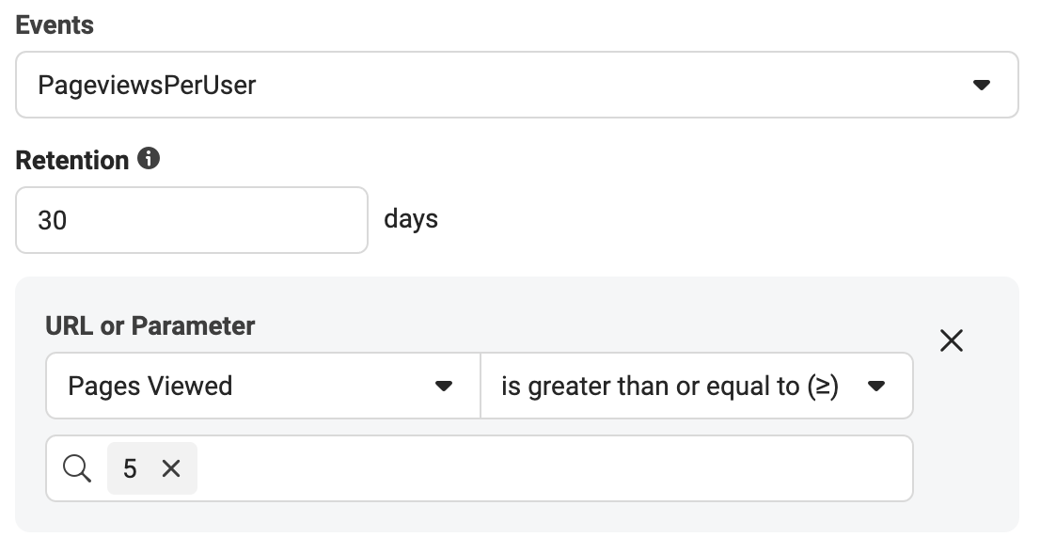The width and height of the screenshot is (1040, 553).
Task: Click the Retention heading label
Action: (72, 161)
